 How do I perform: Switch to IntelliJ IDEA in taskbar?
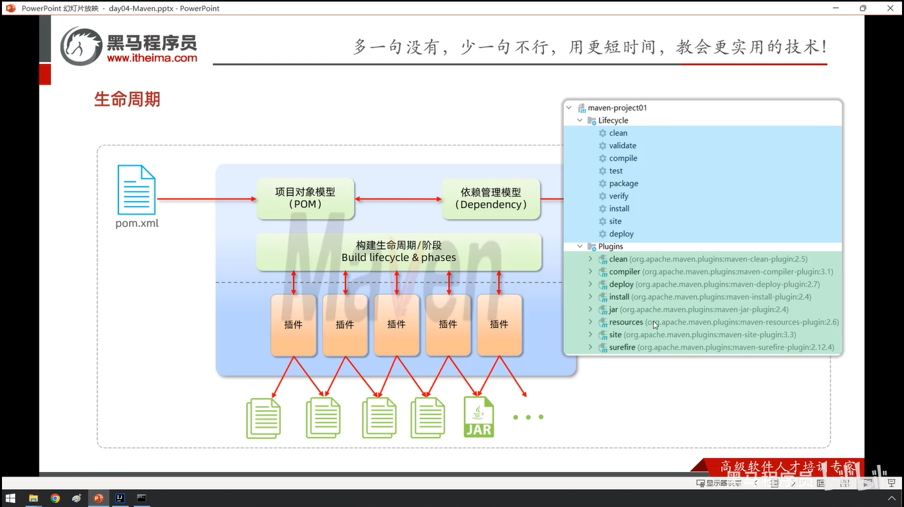point(120,498)
